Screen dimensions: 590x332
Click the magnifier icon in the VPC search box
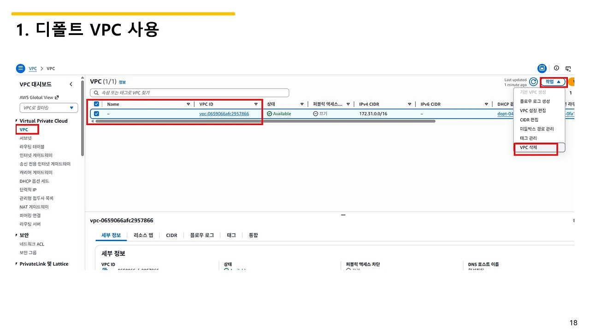pyautogui.click(x=96, y=92)
